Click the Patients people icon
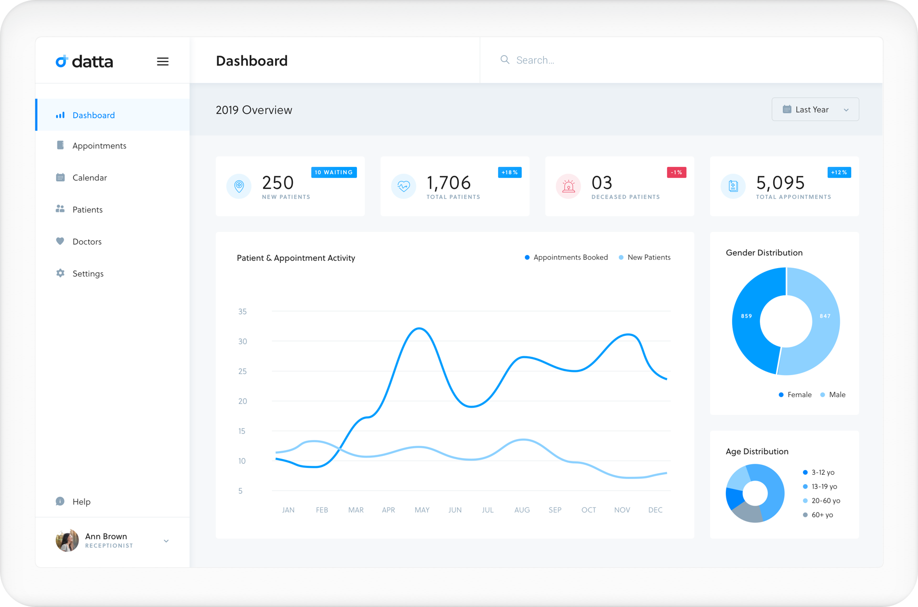Viewport: 918px width, 607px height. [x=60, y=209]
